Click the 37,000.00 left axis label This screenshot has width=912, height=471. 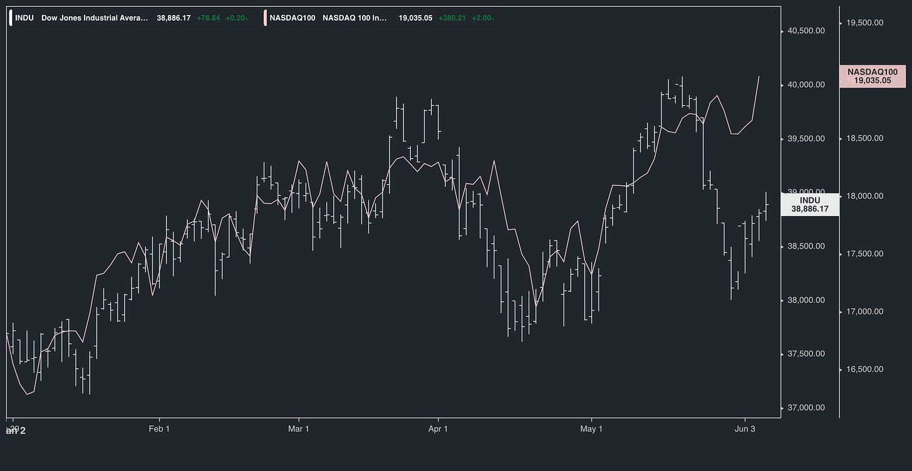pyautogui.click(x=806, y=408)
